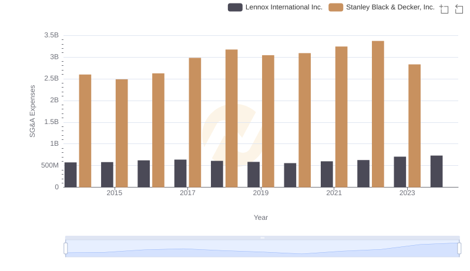The image size is (470, 271).
Task: Click the top drag bar of zoom slider
Action: pos(262,237)
